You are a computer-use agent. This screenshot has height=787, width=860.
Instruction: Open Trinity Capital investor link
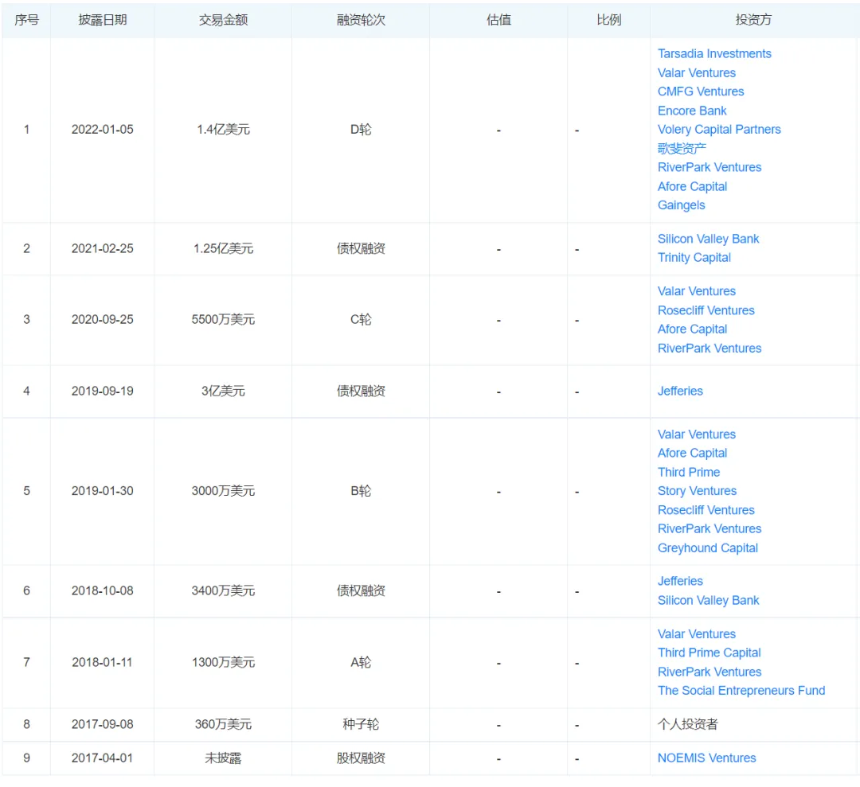[694, 258]
